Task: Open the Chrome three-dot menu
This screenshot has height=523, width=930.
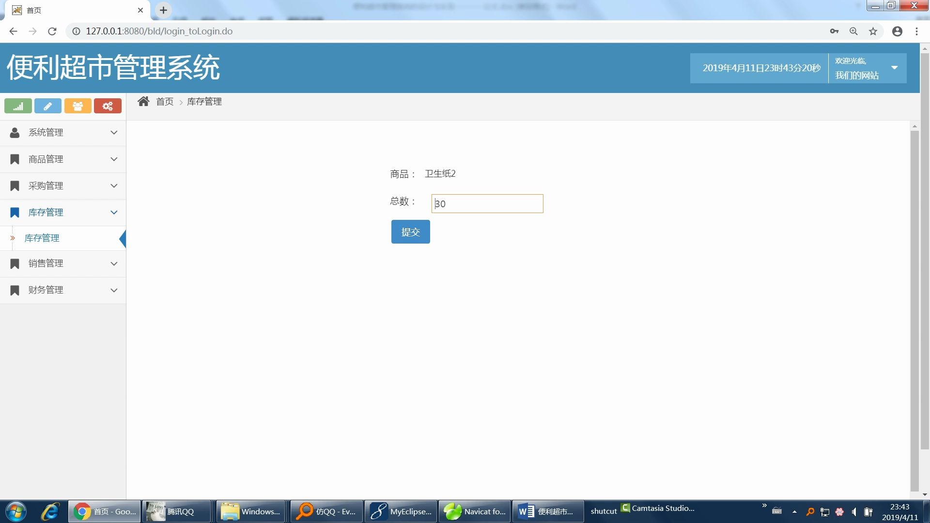Action: point(916,31)
